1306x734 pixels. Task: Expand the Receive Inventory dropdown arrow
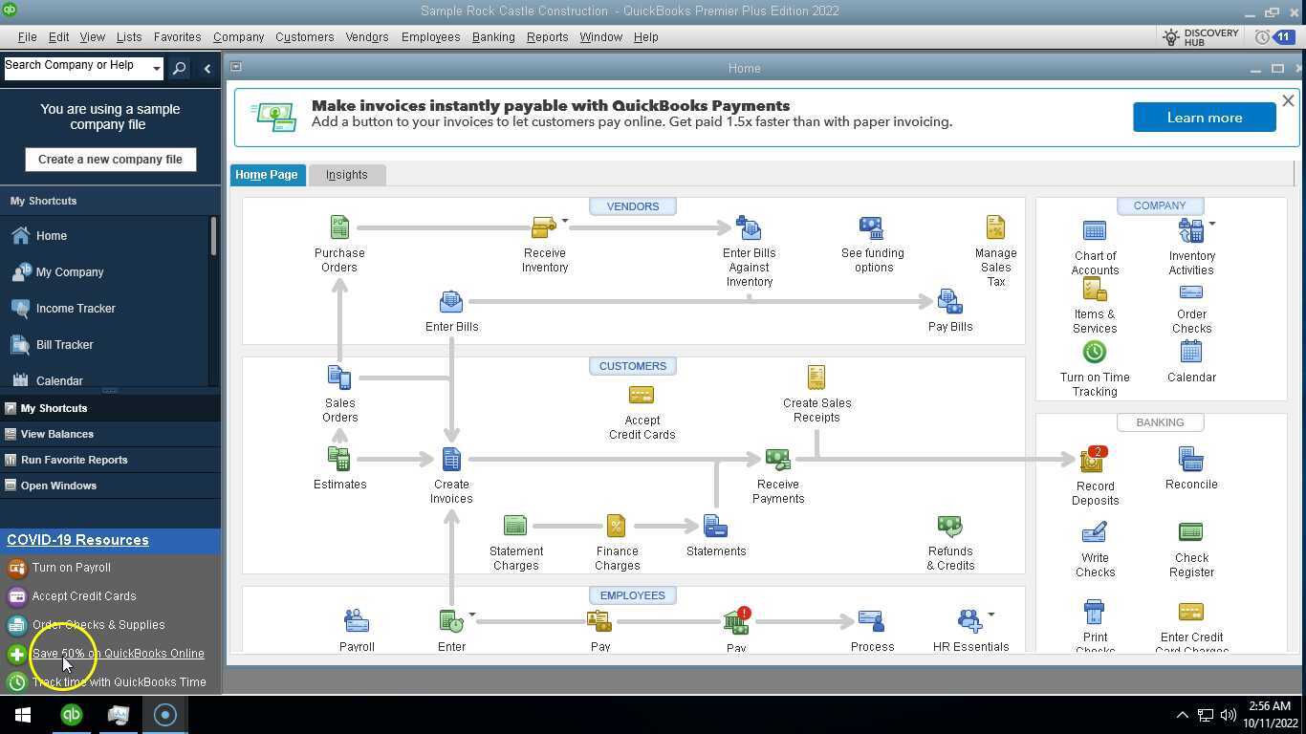pos(565,221)
